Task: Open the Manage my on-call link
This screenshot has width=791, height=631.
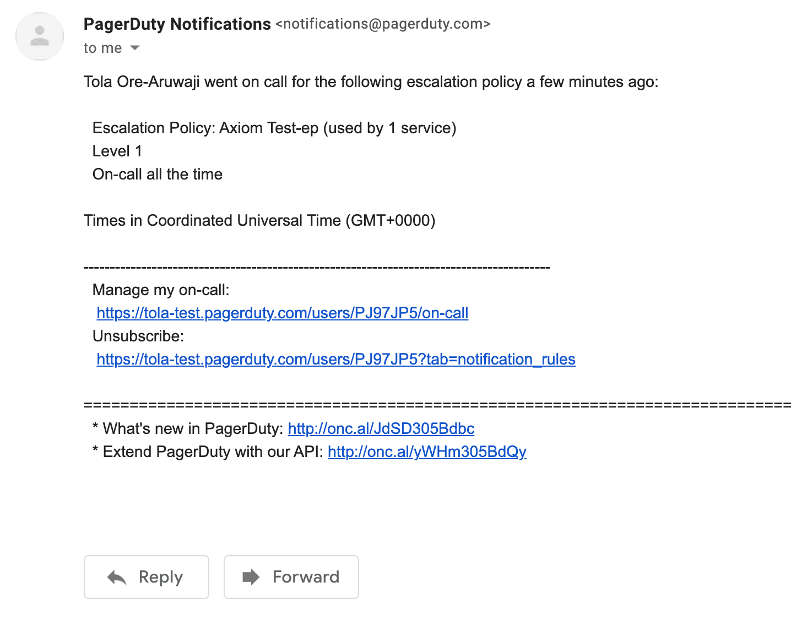Action: coord(283,313)
